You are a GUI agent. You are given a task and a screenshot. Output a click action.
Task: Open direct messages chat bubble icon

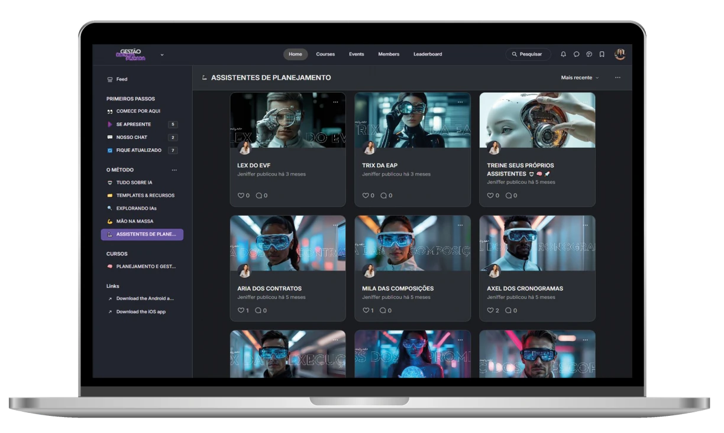(576, 54)
